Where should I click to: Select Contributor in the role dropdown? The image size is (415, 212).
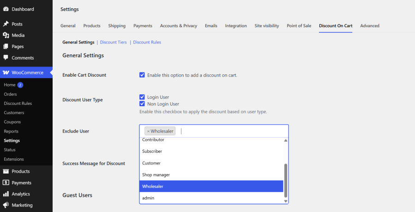(211, 140)
